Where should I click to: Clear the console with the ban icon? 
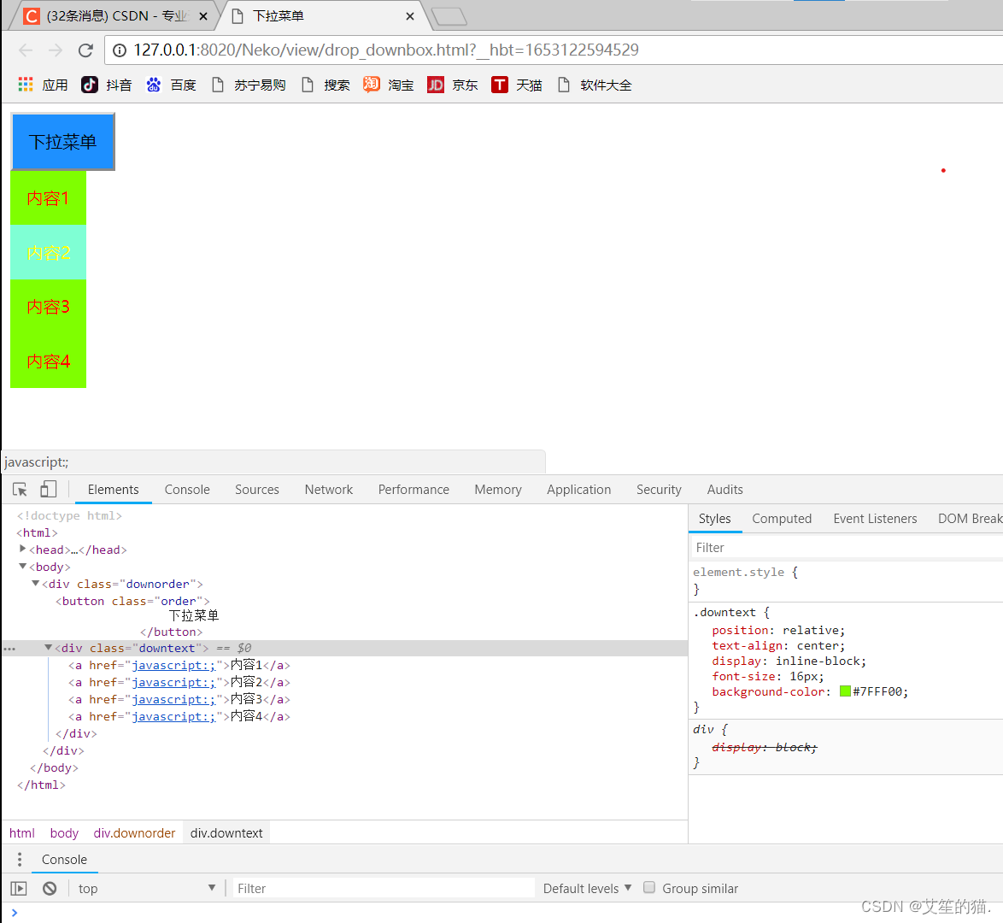click(50, 889)
